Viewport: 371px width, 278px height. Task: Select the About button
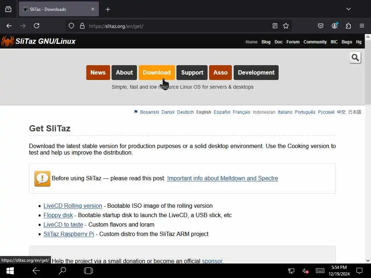tap(124, 72)
